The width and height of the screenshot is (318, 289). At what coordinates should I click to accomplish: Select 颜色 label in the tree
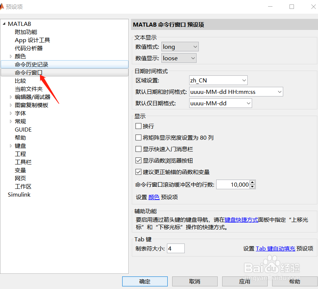20,56
